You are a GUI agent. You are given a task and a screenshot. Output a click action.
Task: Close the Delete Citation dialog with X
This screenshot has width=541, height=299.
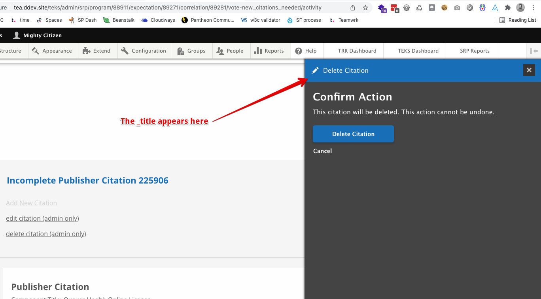tap(529, 70)
